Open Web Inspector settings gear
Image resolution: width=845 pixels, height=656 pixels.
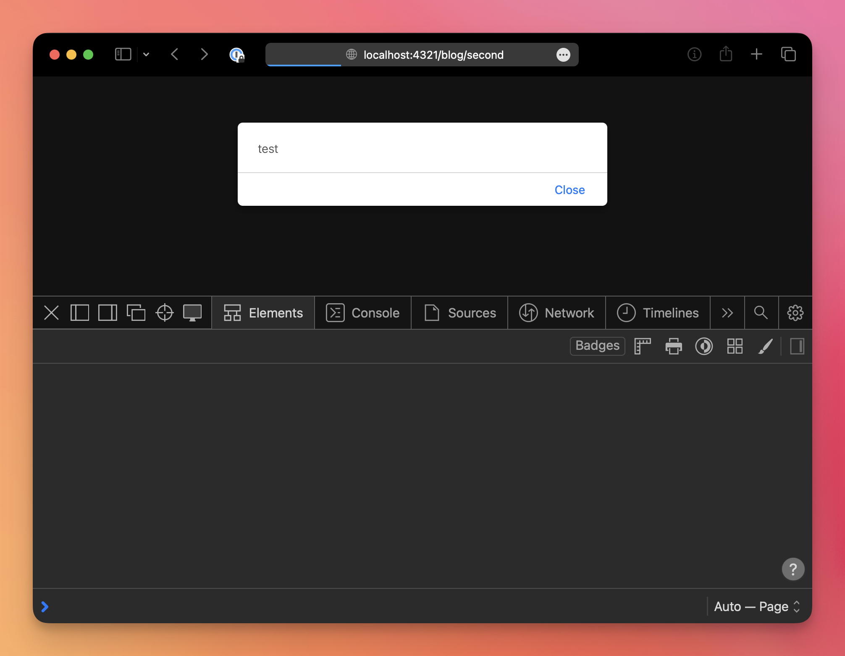795,313
